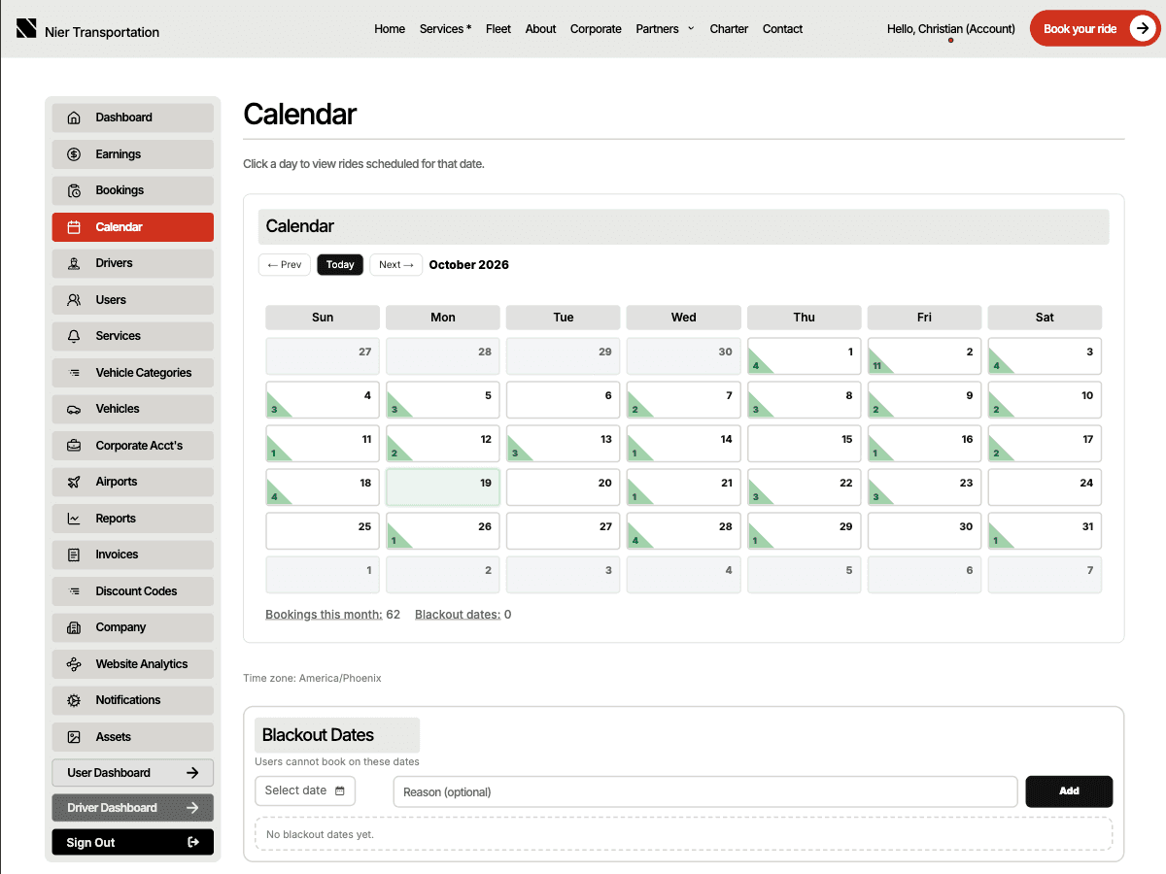Click the Services bell icon
The height and width of the screenshot is (874, 1166).
74,336
